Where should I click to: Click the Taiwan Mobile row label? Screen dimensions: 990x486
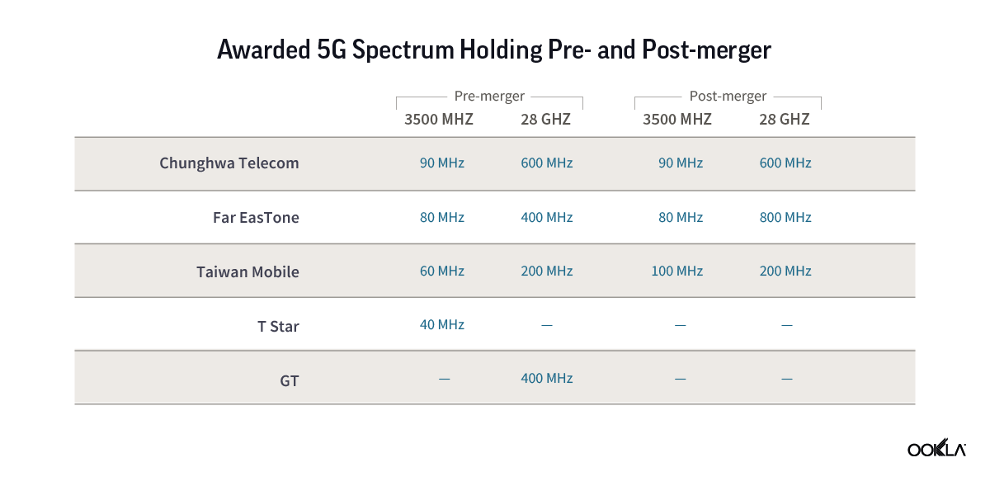tap(247, 271)
